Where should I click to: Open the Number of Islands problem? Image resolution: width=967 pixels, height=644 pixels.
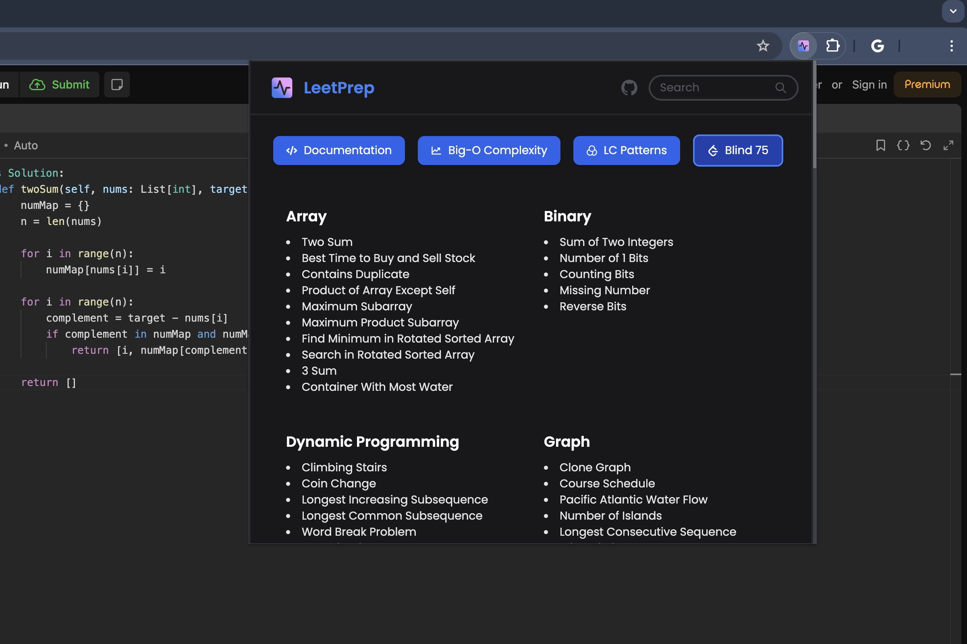610,516
